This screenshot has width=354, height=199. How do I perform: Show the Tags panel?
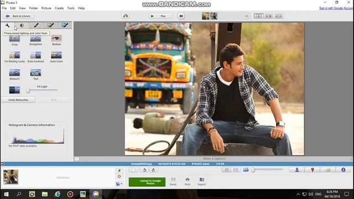328,170
